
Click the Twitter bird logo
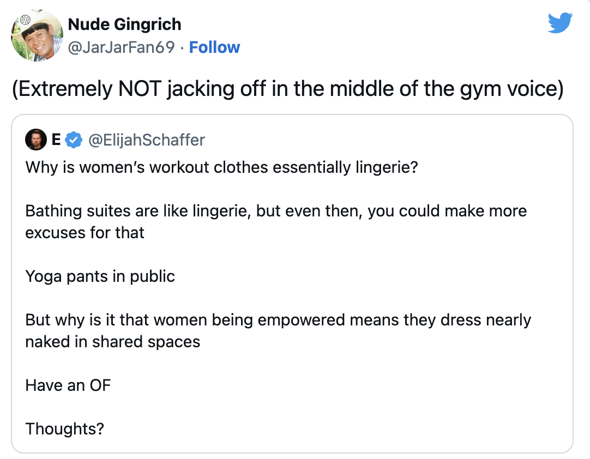click(x=560, y=22)
